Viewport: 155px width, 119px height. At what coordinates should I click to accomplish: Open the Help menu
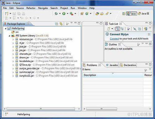click(92, 8)
